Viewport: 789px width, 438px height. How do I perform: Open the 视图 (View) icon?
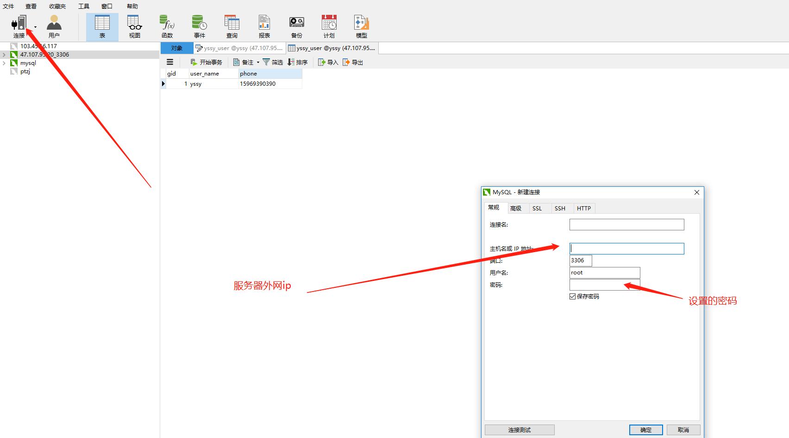click(x=135, y=26)
